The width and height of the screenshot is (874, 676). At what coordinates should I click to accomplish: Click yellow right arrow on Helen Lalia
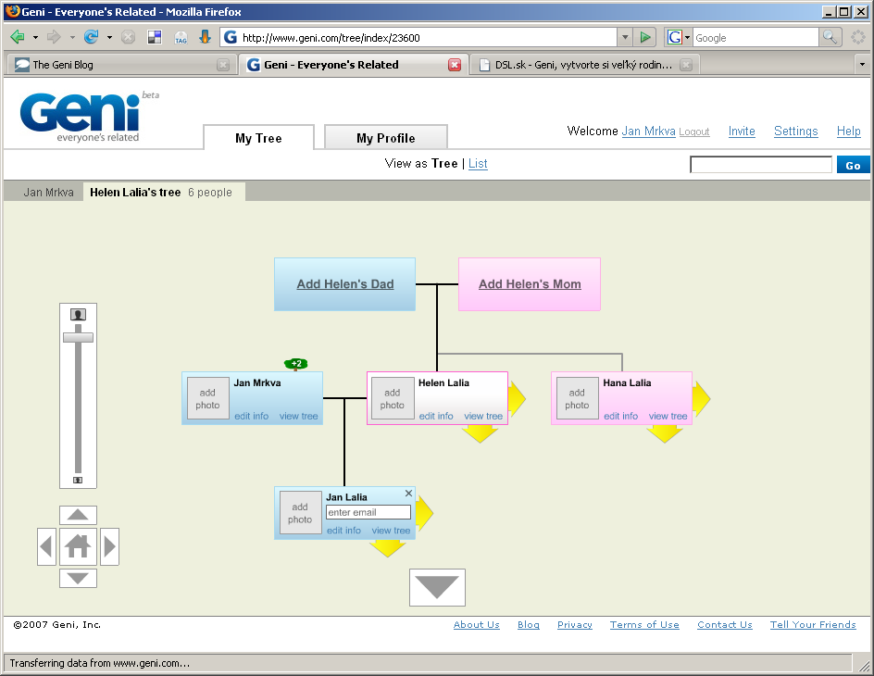point(517,398)
